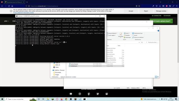
Task: Expand the JEUX navigation menu
Action: 6,21
